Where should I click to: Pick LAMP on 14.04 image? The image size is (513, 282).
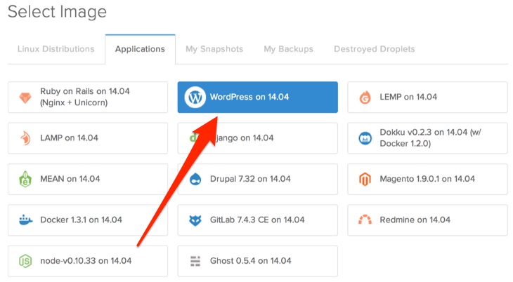(88, 138)
